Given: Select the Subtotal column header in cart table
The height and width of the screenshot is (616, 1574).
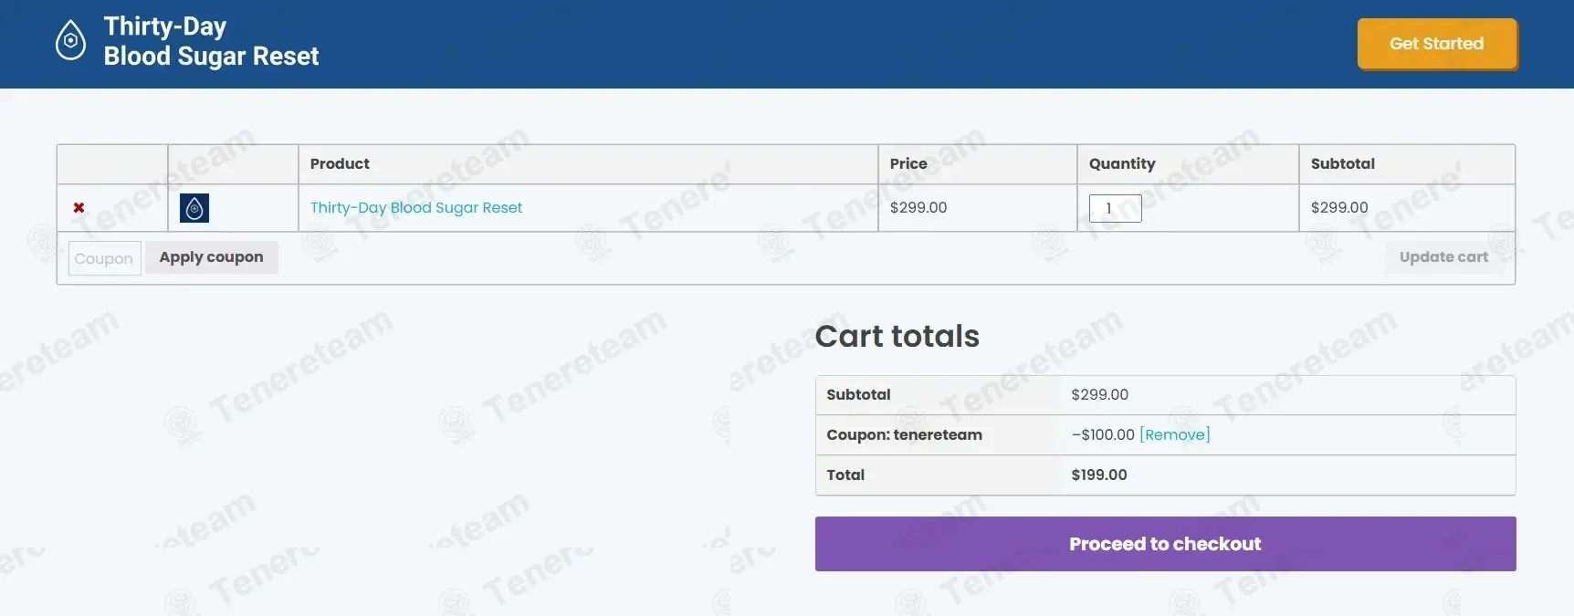Looking at the screenshot, I should click(1343, 164).
